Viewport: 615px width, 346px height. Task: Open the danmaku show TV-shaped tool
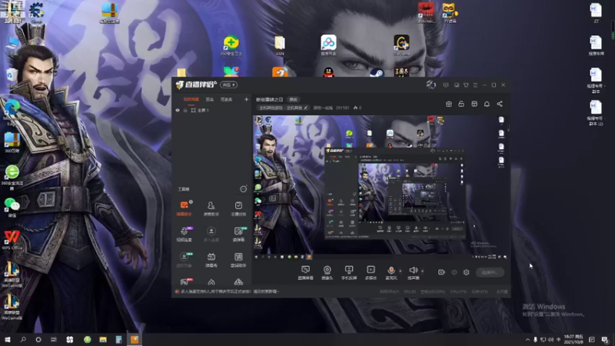point(211,260)
